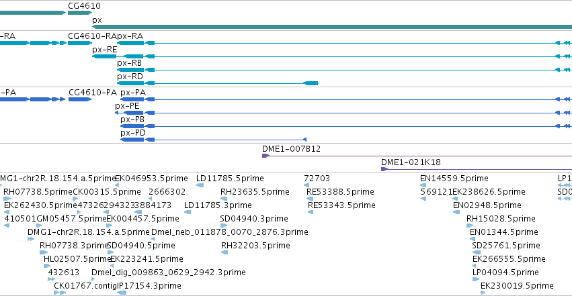Choose EST RH07738.3prime
The height and width of the screenshot is (296, 572).
pos(74,246)
